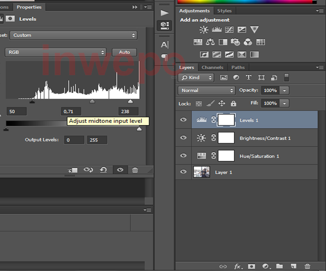
Task: Click the Brightness/Contrast adjustment icon
Action: [204, 30]
